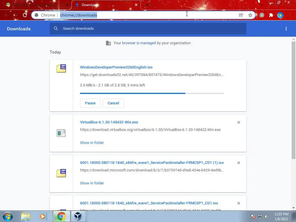Click the U extension icon in toolbar
This screenshot has width=296, height=222.
click(262, 15)
